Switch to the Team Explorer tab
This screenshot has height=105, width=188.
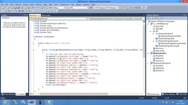168,94
